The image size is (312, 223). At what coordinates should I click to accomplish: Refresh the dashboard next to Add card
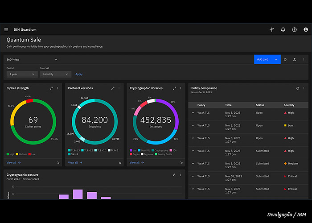click(285, 59)
